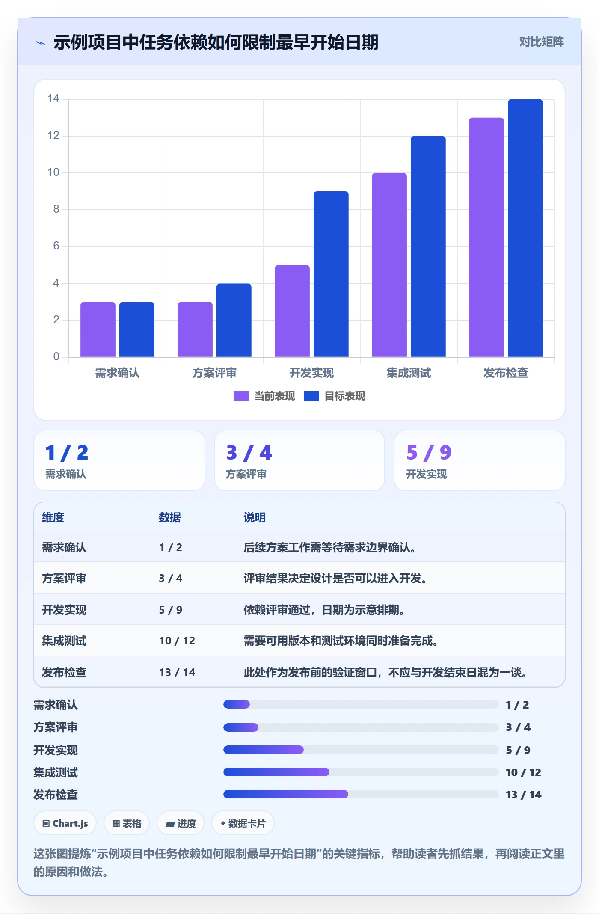The image size is (599, 914).
Task: Select the 方案评审 table row name
Action: (x=64, y=579)
